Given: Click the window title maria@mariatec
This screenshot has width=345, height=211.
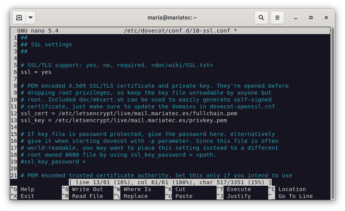Looking at the screenshot, I should pyautogui.click(x=172, y=18).
